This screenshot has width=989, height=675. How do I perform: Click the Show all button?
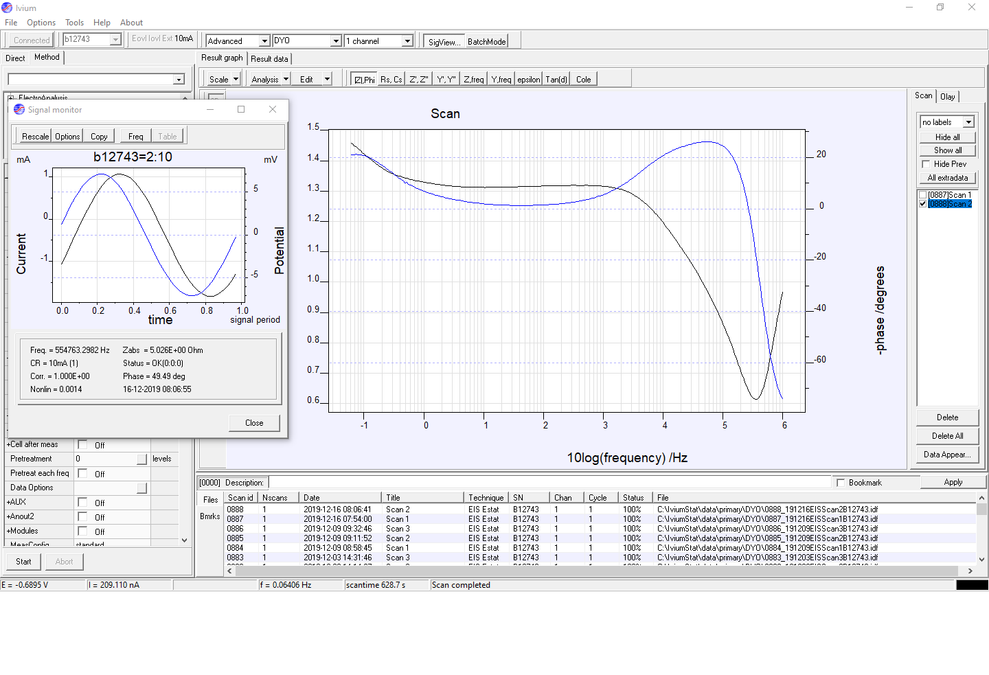pos(947,150)
